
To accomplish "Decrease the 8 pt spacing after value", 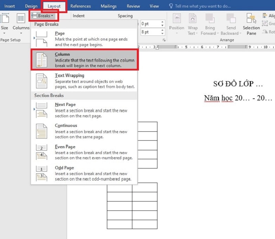I will (x=163, y=34).
